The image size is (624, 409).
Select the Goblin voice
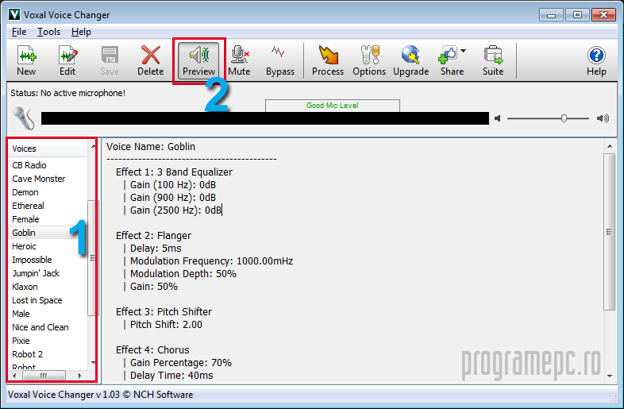[48, 233]
